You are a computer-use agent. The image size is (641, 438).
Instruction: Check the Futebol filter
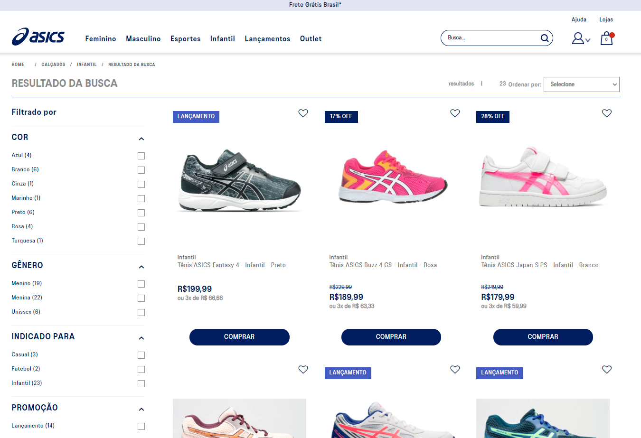[x=141, y=369]
